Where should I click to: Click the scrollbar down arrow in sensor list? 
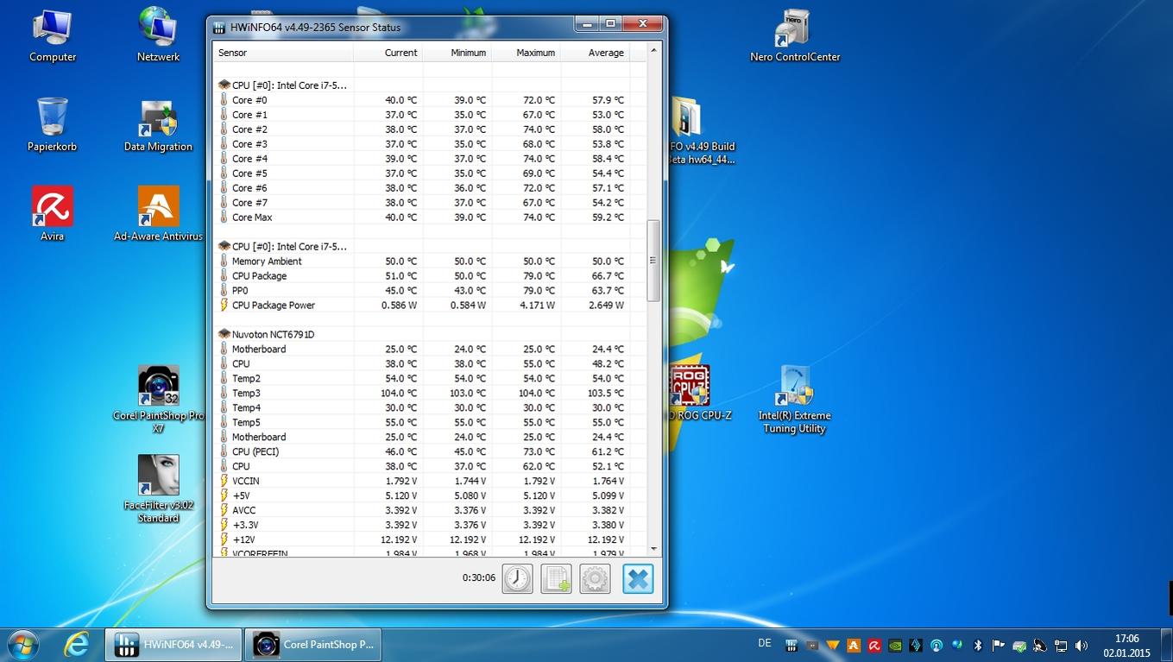click(653, 548)
